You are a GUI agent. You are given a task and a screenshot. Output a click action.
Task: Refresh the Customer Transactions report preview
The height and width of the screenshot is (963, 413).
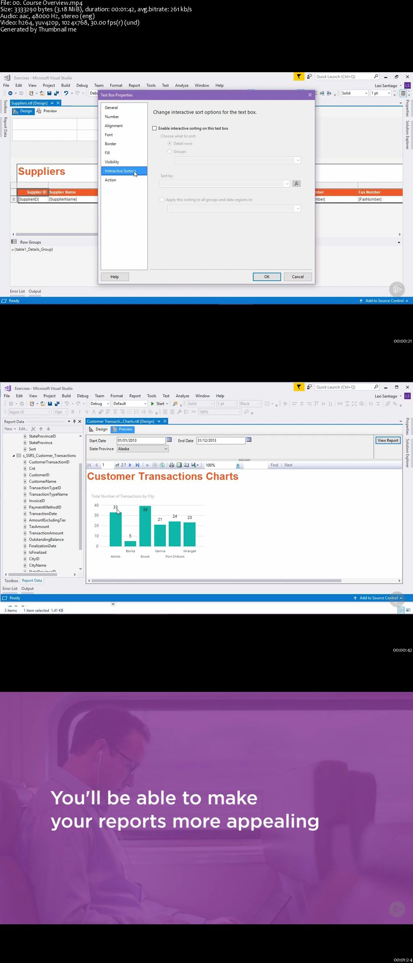[162, 465]
